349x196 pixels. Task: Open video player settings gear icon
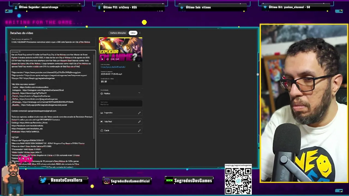click(134, 59)
